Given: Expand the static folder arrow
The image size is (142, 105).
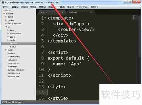Looking at the screenshot, I should coord(6,50).
